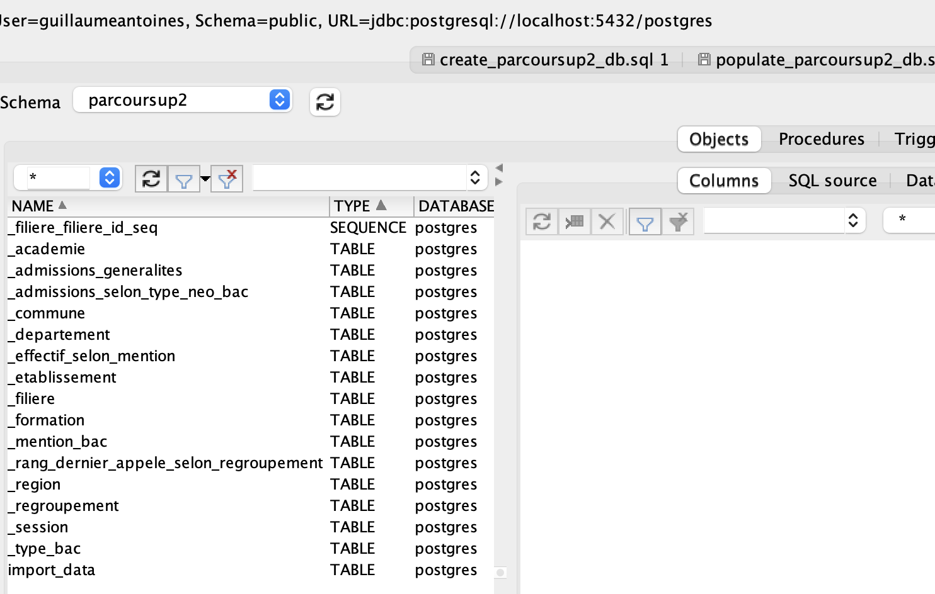
Task: Select the _session table row
Action: 251,527
